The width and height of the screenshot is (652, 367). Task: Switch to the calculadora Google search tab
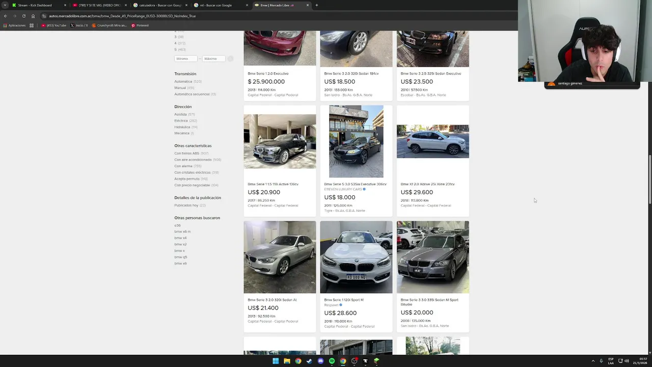tap(160, 5)
